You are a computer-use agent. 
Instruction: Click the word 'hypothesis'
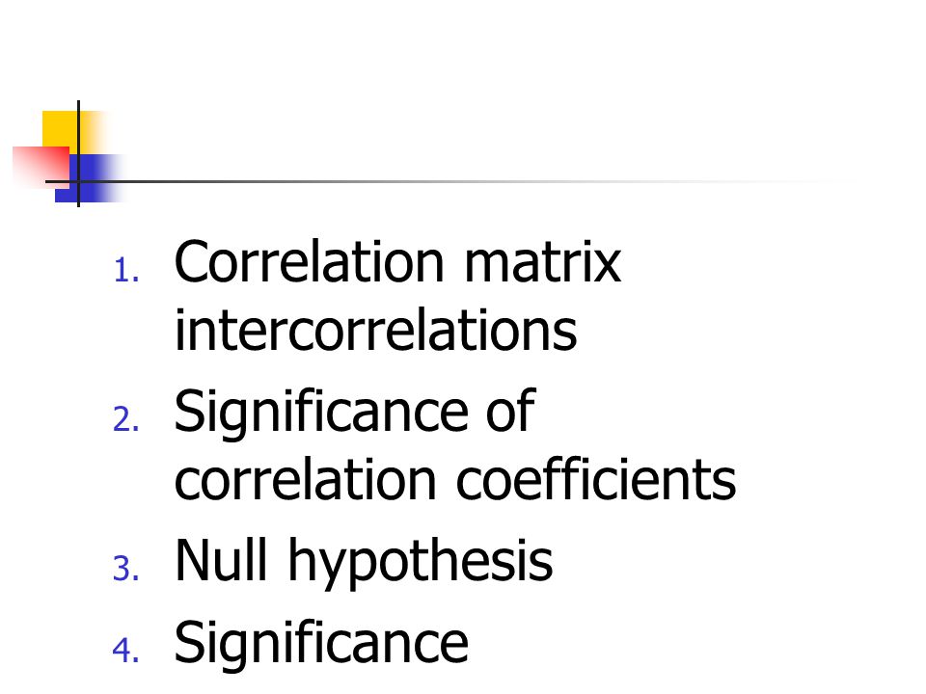click(420, 563)
